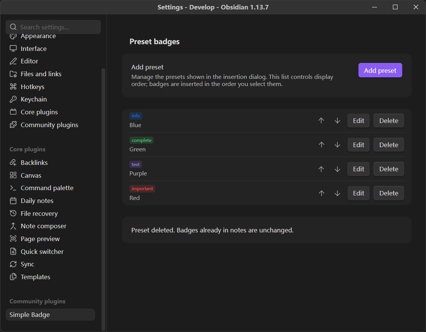Click the Keychain key icon
This screenshot has width=426, height=332.
tap(13, 99)
